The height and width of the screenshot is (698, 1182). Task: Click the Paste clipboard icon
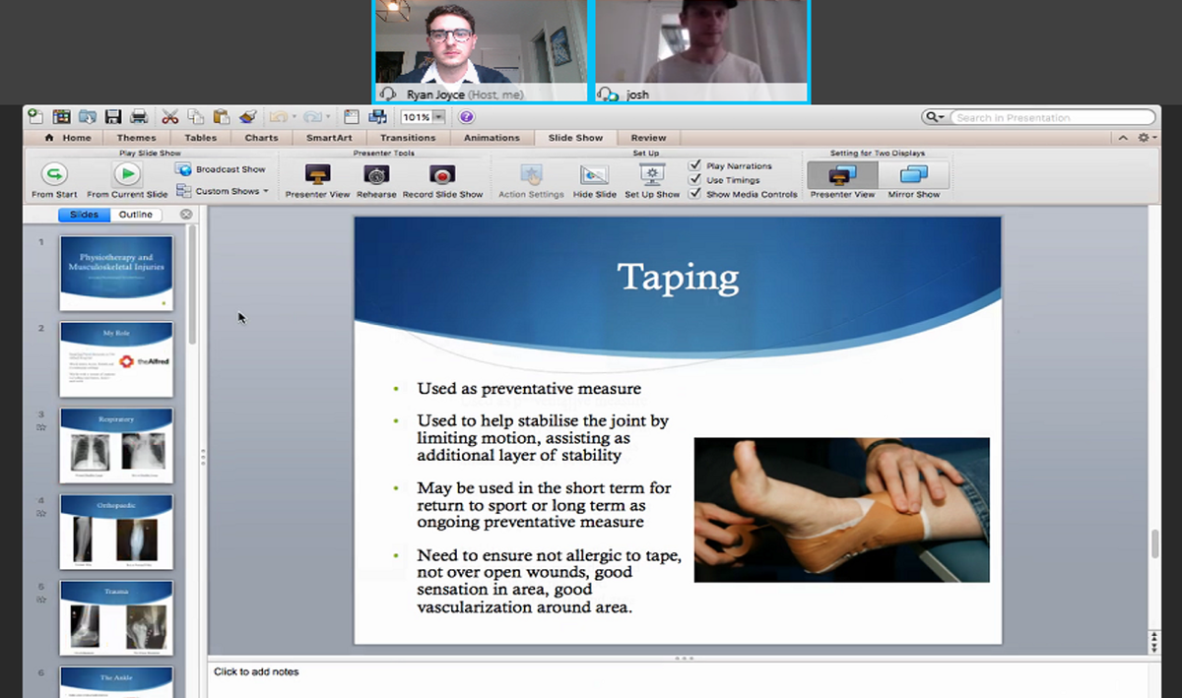pos(221,116)
